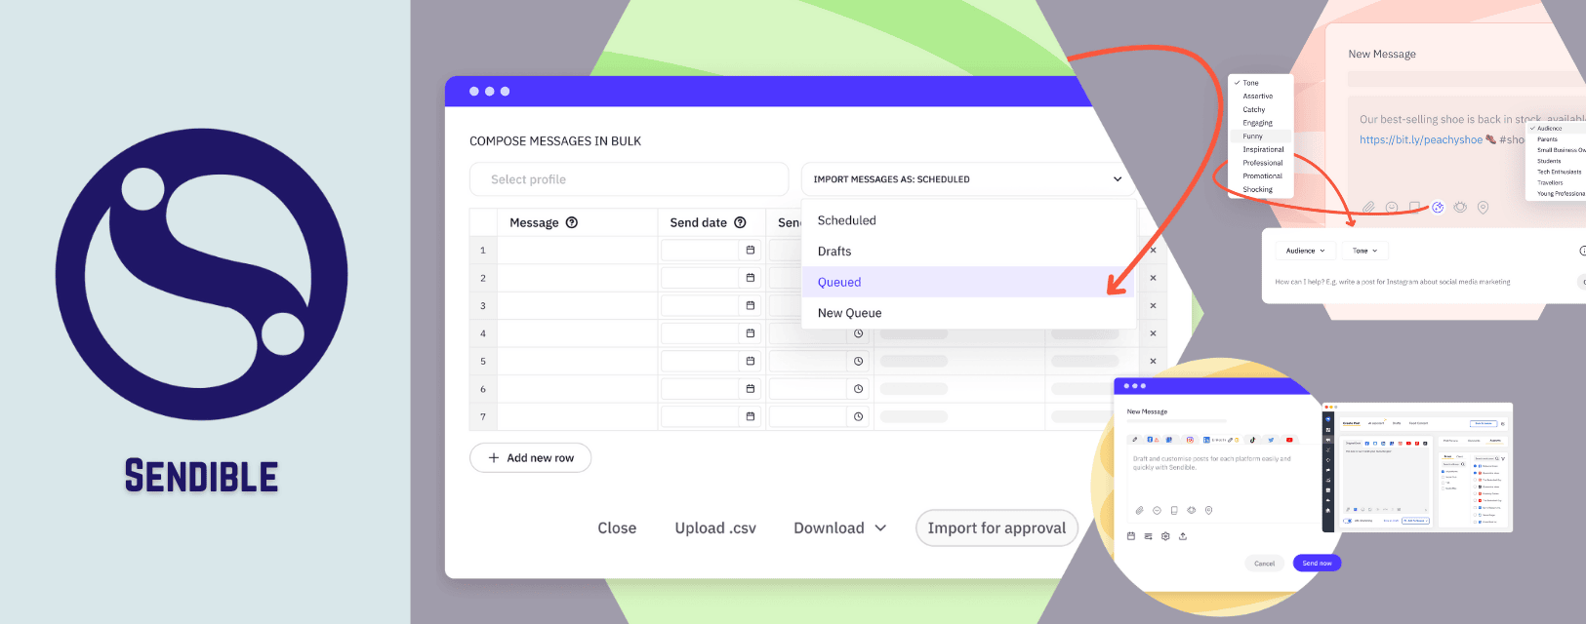This screenshot has width=1586, height=624.
Task: Click the paperclip icon in small New Message window
Action: (1139, 510)
